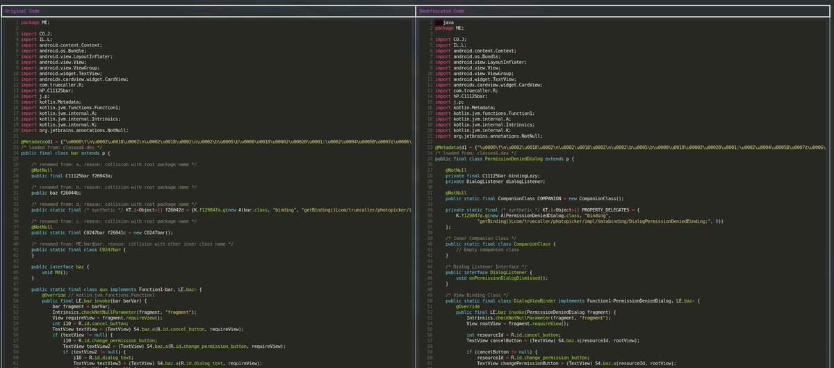Click "class qux implements Function1" line
The image size is (834, 368).
click(116, 289)
